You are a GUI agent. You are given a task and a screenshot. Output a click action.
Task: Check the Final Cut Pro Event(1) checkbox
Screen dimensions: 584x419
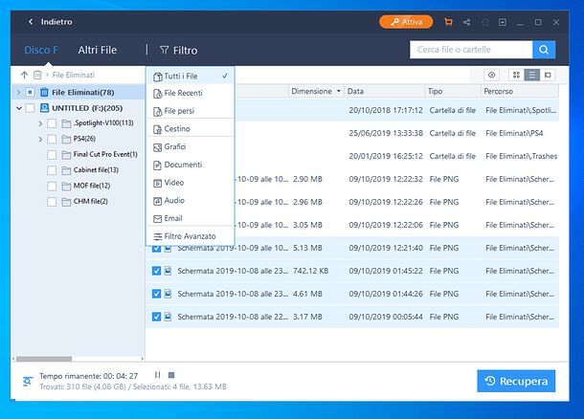point(52,155)
